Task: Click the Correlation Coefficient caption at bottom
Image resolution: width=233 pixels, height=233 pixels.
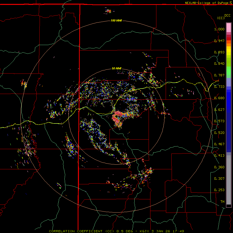Action: [x=116, y=231]
